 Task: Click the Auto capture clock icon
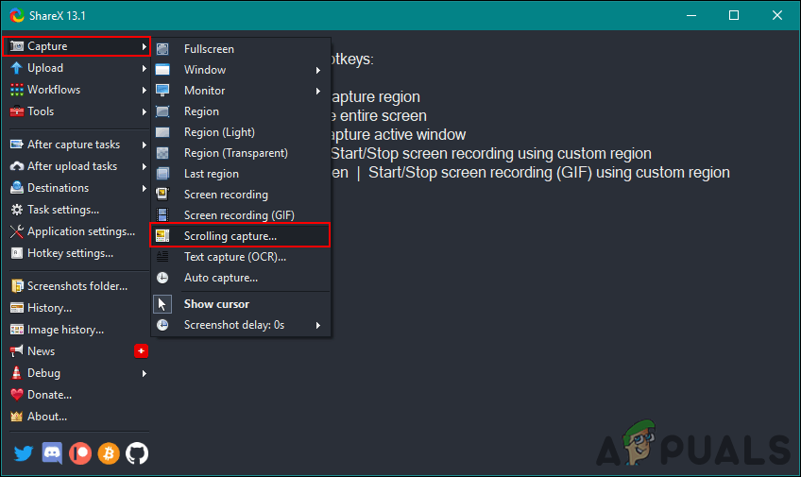(x=162, y=278)
